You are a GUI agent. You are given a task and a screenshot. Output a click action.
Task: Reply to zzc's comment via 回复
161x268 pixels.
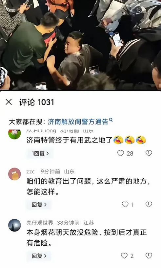pyautogui.click(x=39, y=205)
